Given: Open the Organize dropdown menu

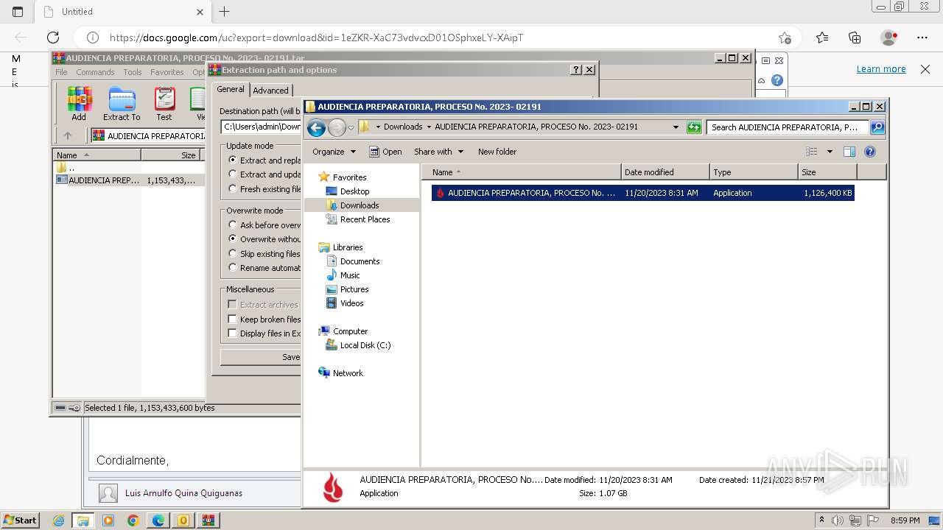Looking at the screenshot, I should tap(334, 152).
